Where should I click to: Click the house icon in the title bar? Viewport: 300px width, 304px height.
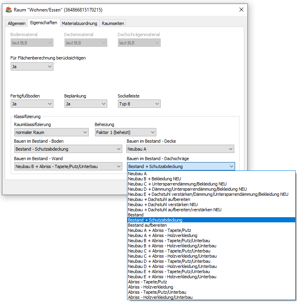click(9, 10)
